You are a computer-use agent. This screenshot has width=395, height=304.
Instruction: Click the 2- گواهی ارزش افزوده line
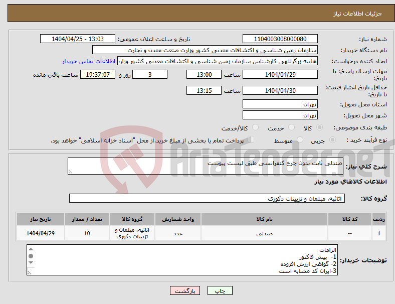coord(308,264)
